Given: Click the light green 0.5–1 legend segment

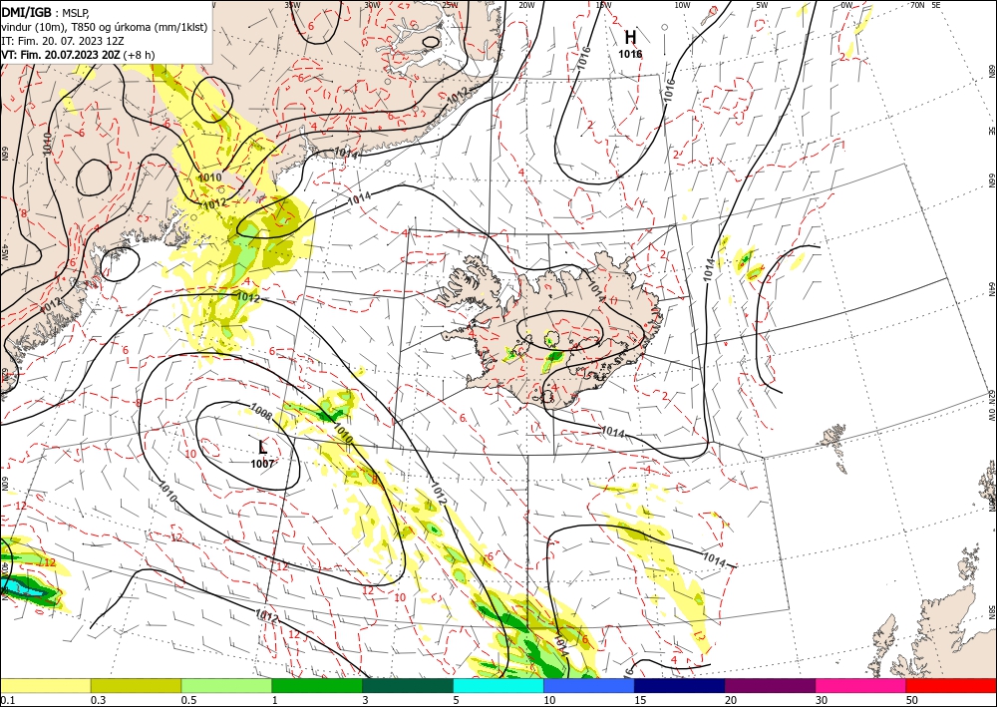Looking at the screenshot, I should coord(226,685).
